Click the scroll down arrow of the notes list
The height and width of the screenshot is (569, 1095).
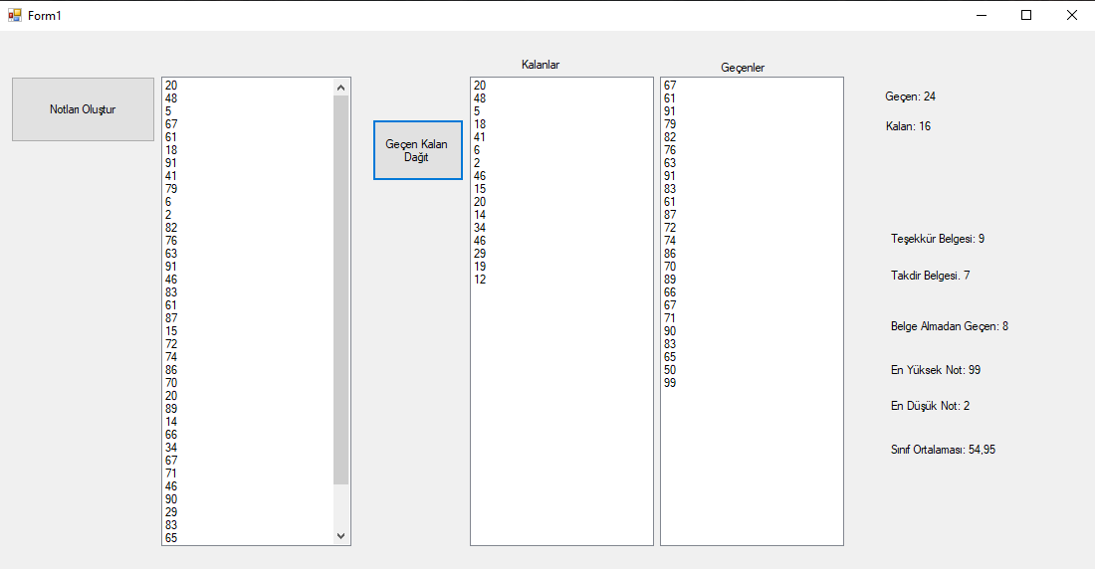click(x=341, y=536)
